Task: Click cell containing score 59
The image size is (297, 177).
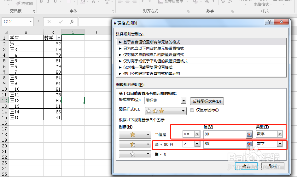Action: pos(52,49)
